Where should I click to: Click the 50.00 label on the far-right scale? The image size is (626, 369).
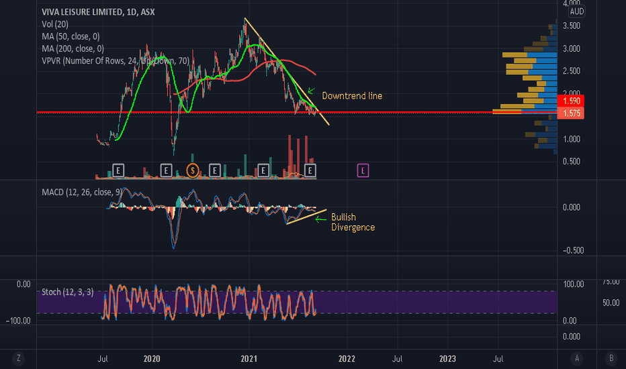click(x=611, y=303)
